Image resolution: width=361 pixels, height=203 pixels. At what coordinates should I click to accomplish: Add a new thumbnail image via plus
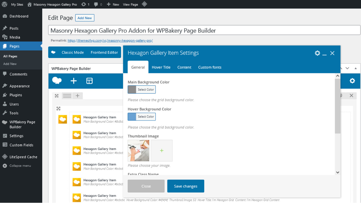[162, 151]
